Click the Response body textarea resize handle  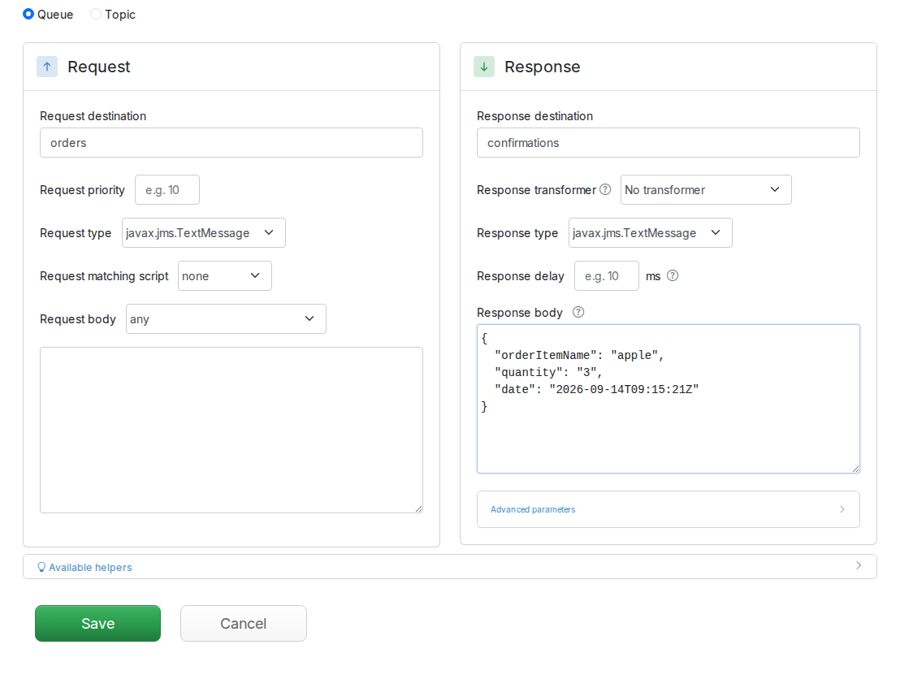coord(855,469)
